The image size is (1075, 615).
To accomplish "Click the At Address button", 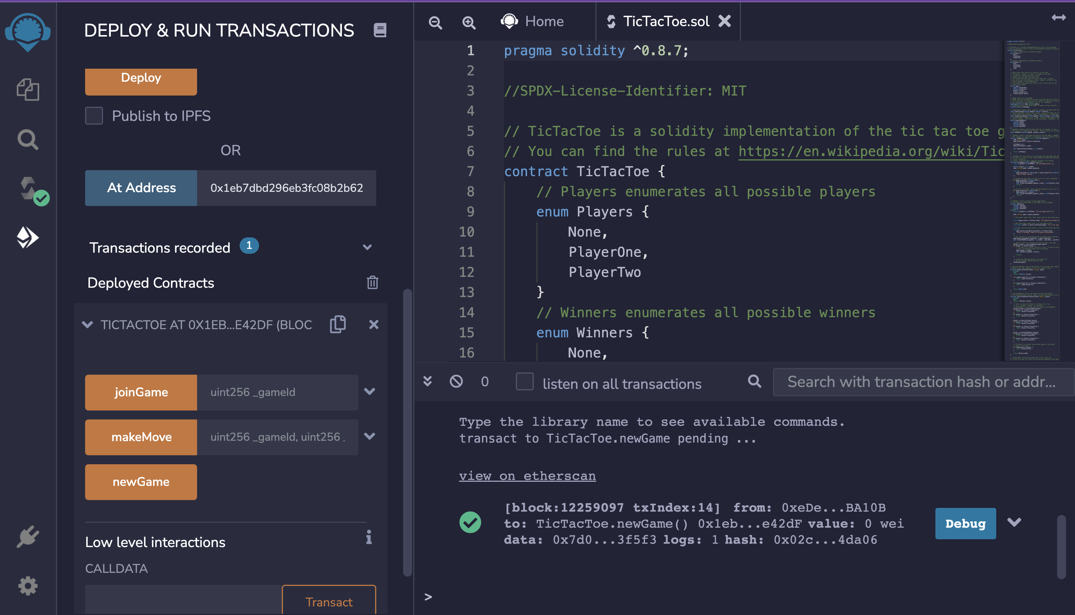I will [x=141, y=188].
